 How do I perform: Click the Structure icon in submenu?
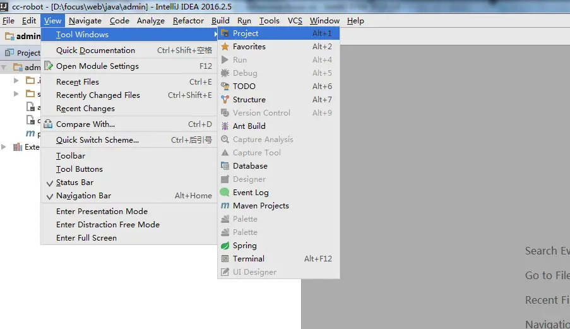click(225, 100)
